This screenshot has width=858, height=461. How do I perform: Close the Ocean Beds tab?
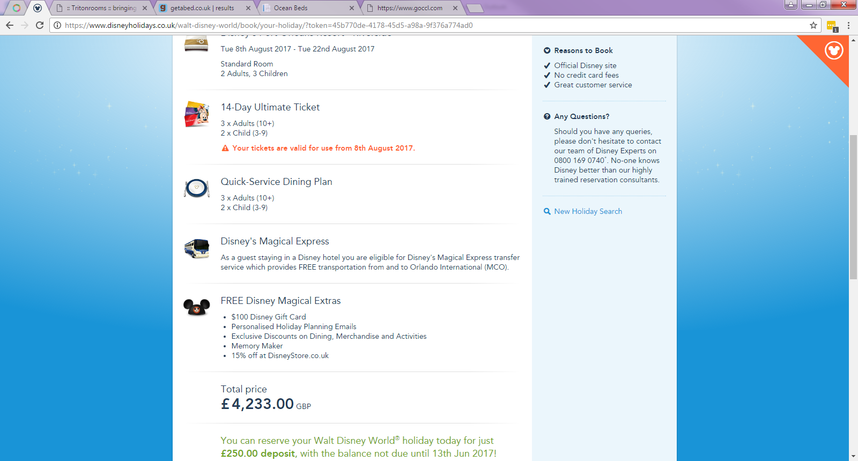coord(352,8)
